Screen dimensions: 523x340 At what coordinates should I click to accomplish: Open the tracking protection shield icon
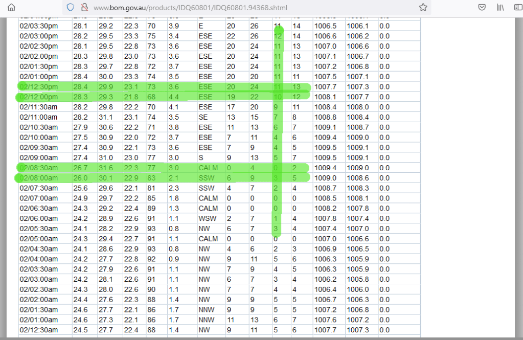(71, 8)
